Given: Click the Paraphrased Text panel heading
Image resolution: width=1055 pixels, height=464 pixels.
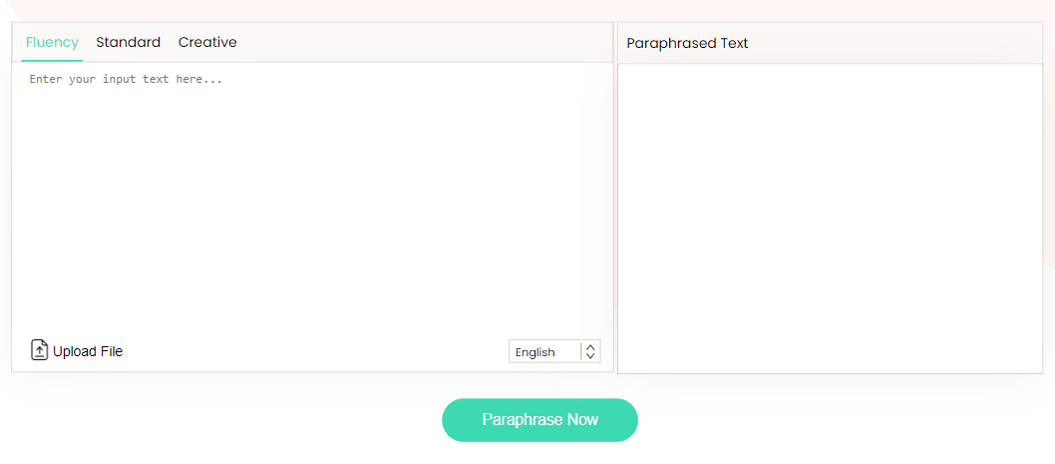Looking at the screenshot, I should tap(687, 43).
